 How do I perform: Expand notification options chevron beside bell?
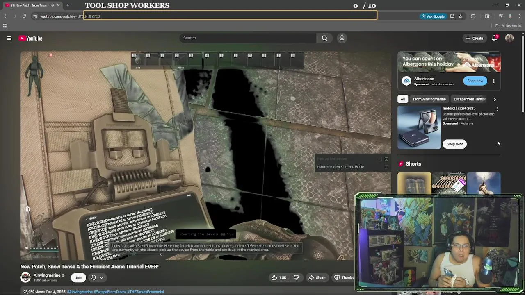(x=101, y=278)
